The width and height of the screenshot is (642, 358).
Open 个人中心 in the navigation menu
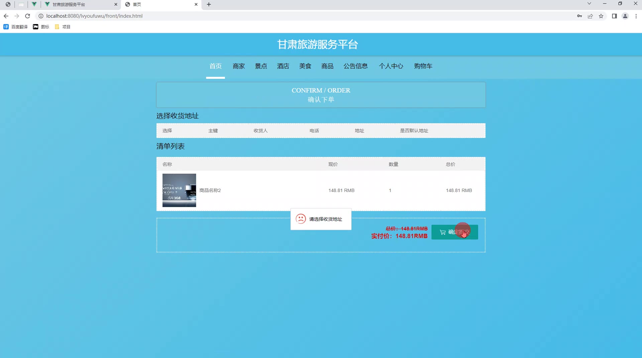(391, 66)
